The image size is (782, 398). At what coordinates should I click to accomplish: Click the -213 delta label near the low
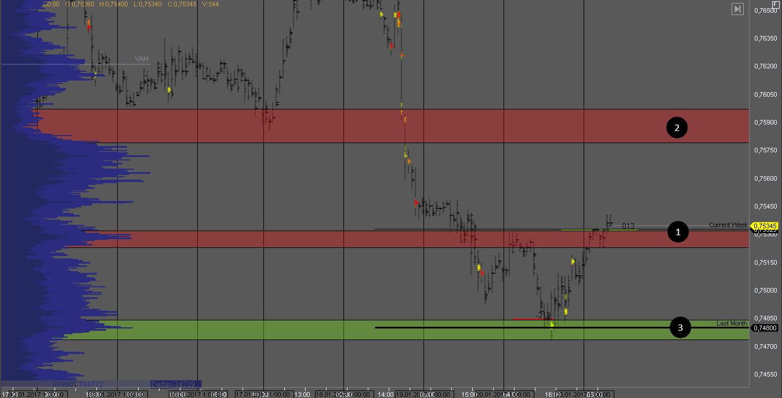point(543,315)
